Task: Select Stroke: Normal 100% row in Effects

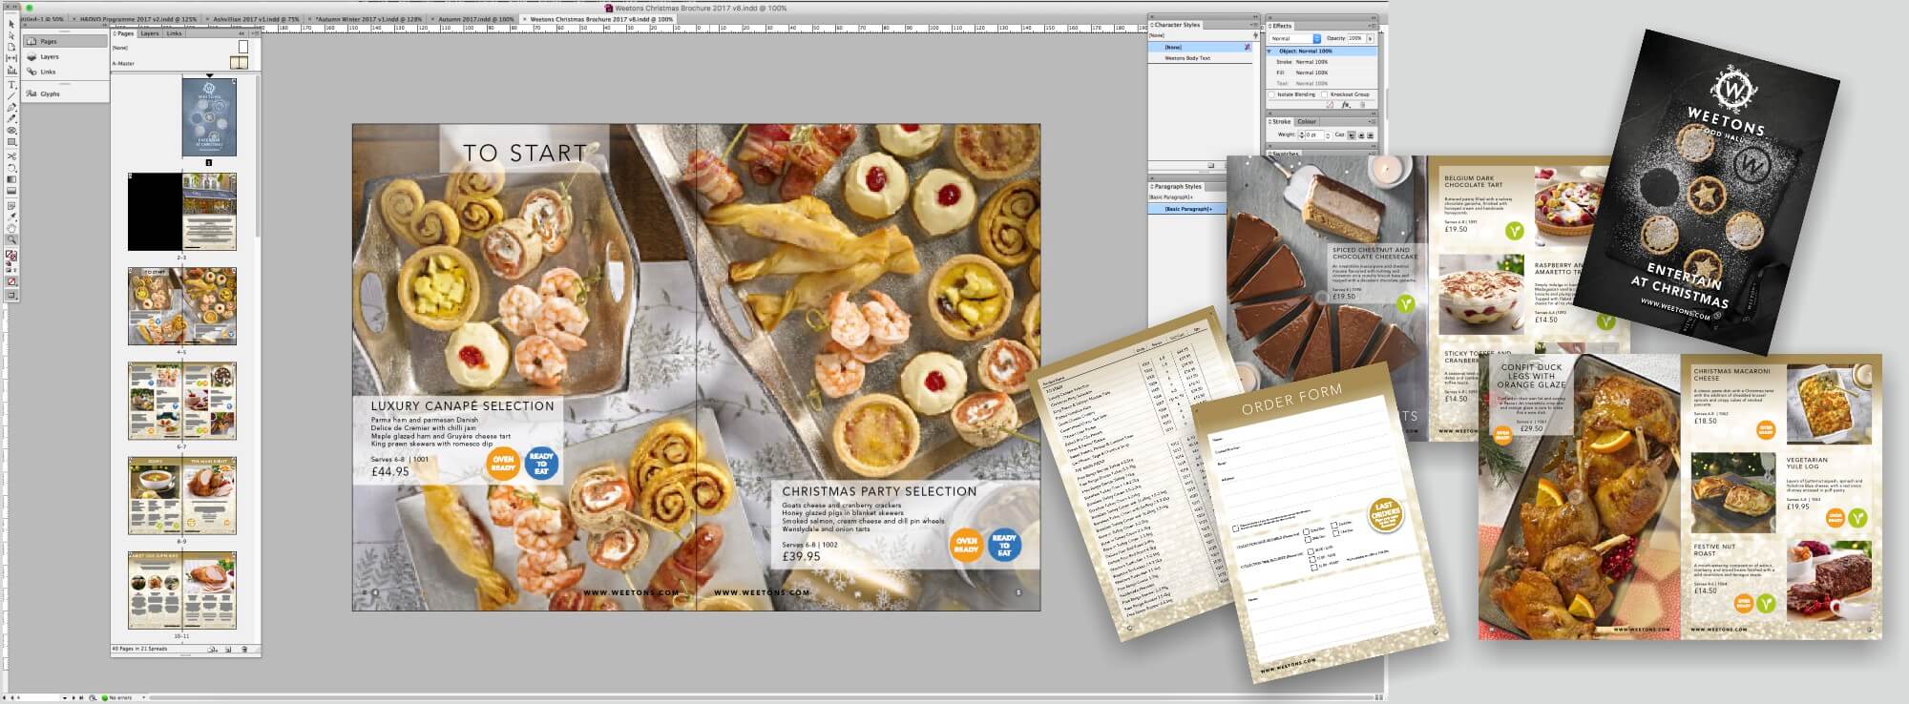Action: point(1321,62)
